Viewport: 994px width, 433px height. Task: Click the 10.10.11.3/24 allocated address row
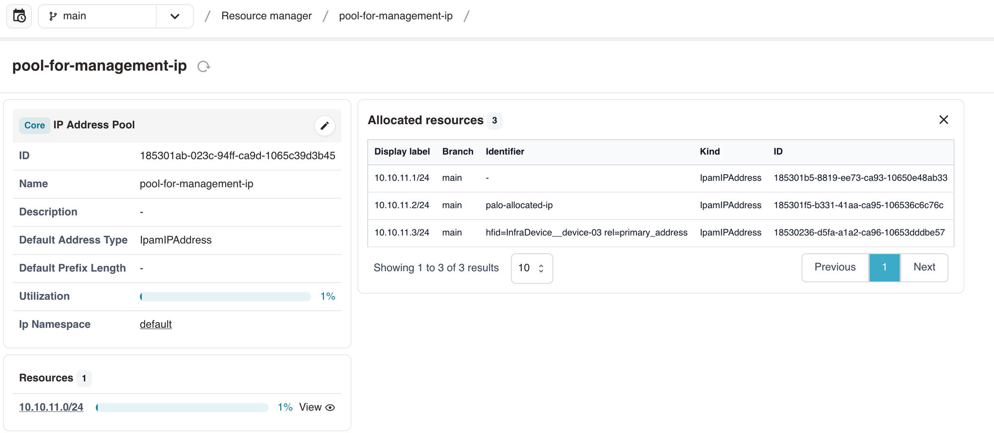[586, 232]
